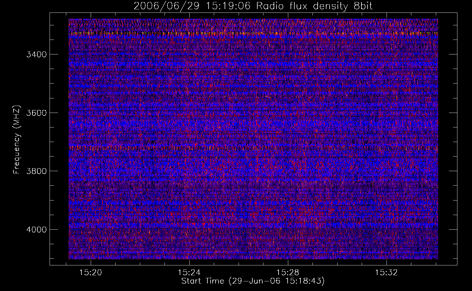Click the radio flux spectrogram image
The height and width of the screenshot is (291, 472).
point(253,139)
